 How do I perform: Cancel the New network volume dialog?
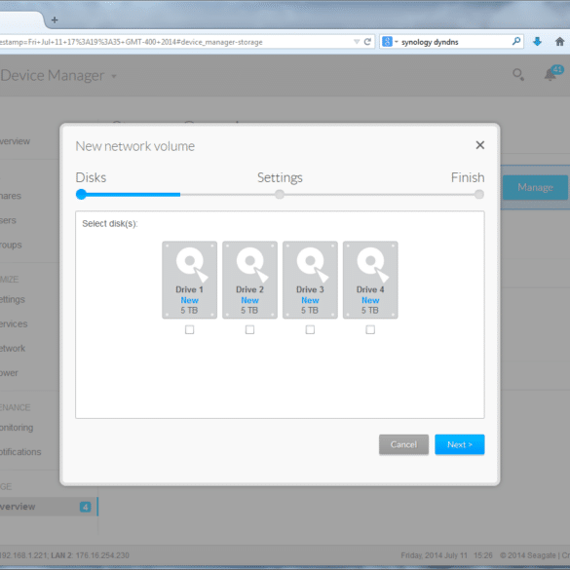coord(403,444)
